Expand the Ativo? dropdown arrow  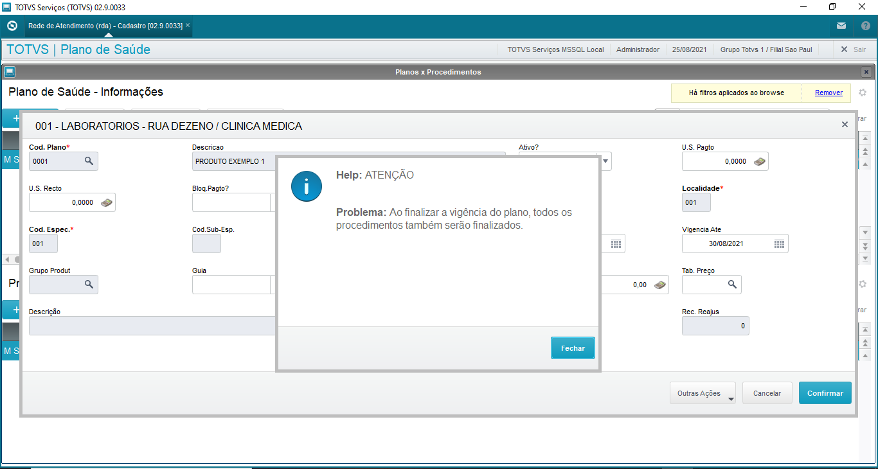(605, 161)
